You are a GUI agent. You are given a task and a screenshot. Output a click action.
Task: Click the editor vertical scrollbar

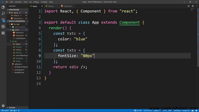(198, 38)
